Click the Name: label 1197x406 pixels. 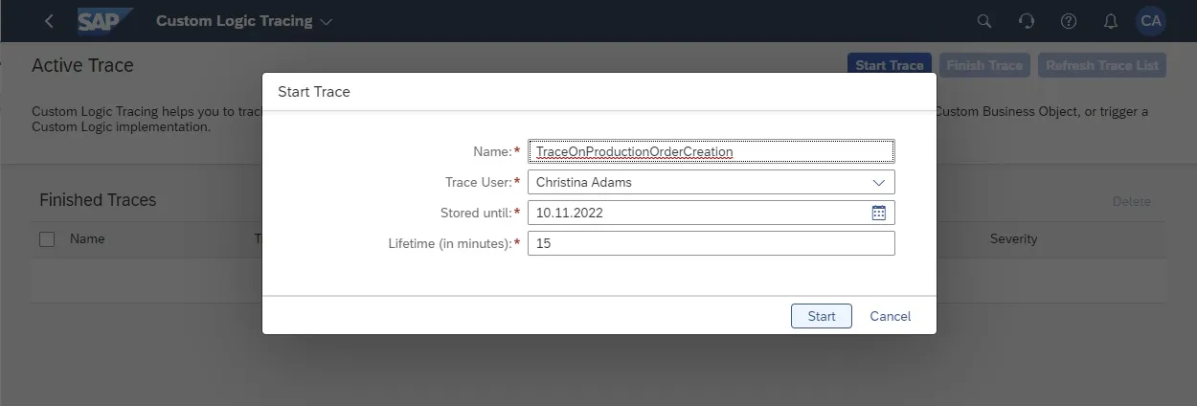click(493, 151)
